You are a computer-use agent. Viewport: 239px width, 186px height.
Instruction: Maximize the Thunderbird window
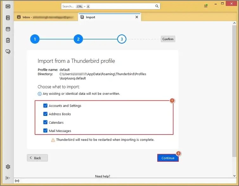(223, 3)
